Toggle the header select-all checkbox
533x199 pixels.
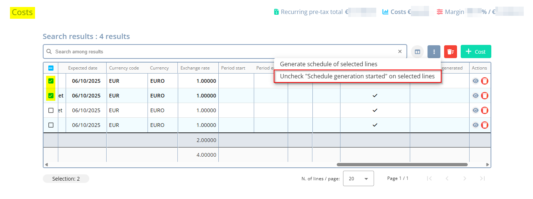(x=51, y=68)
